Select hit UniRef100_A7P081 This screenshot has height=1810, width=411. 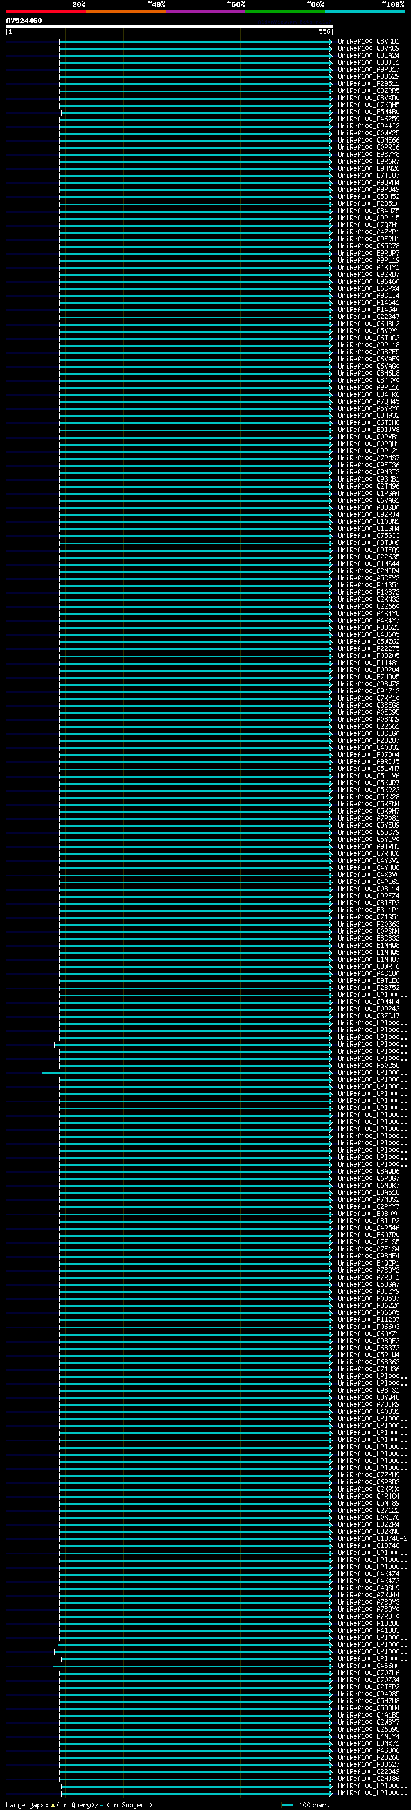pyautogui.click(x=369, y=819)
